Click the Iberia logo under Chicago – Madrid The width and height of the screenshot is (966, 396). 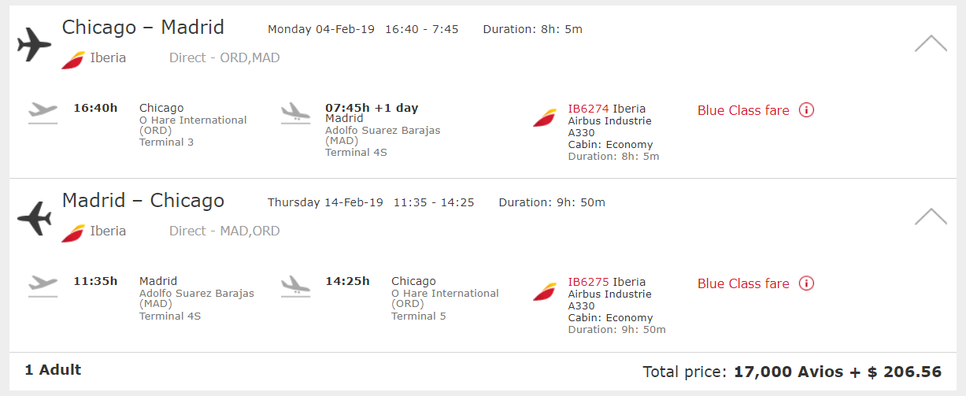[73, 59]
